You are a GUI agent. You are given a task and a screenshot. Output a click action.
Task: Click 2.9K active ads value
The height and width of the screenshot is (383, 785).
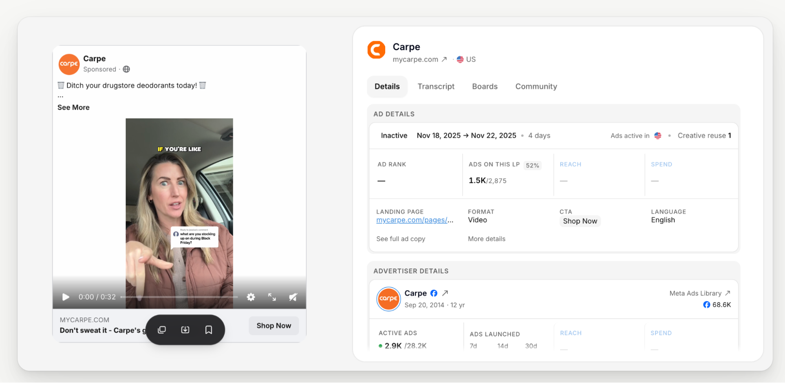pyautogui.click(x=393, y=346)
